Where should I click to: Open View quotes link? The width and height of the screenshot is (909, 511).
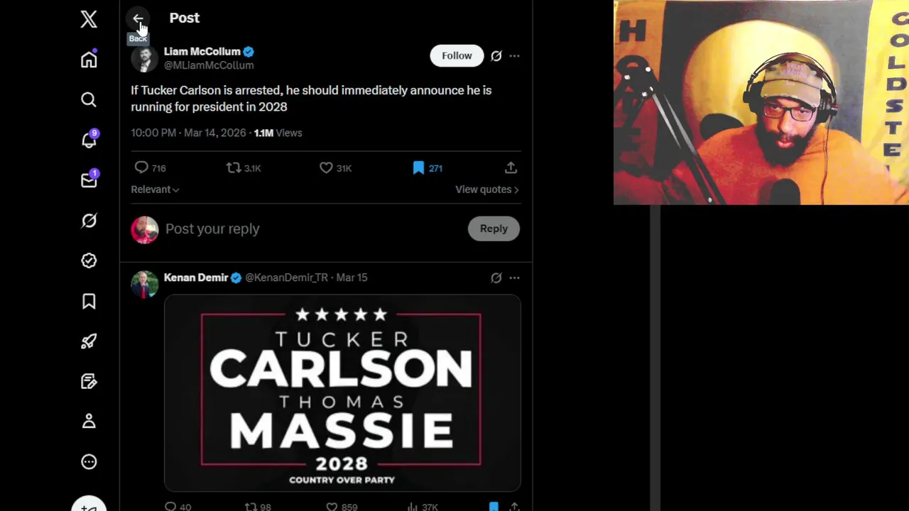[487, 189]
